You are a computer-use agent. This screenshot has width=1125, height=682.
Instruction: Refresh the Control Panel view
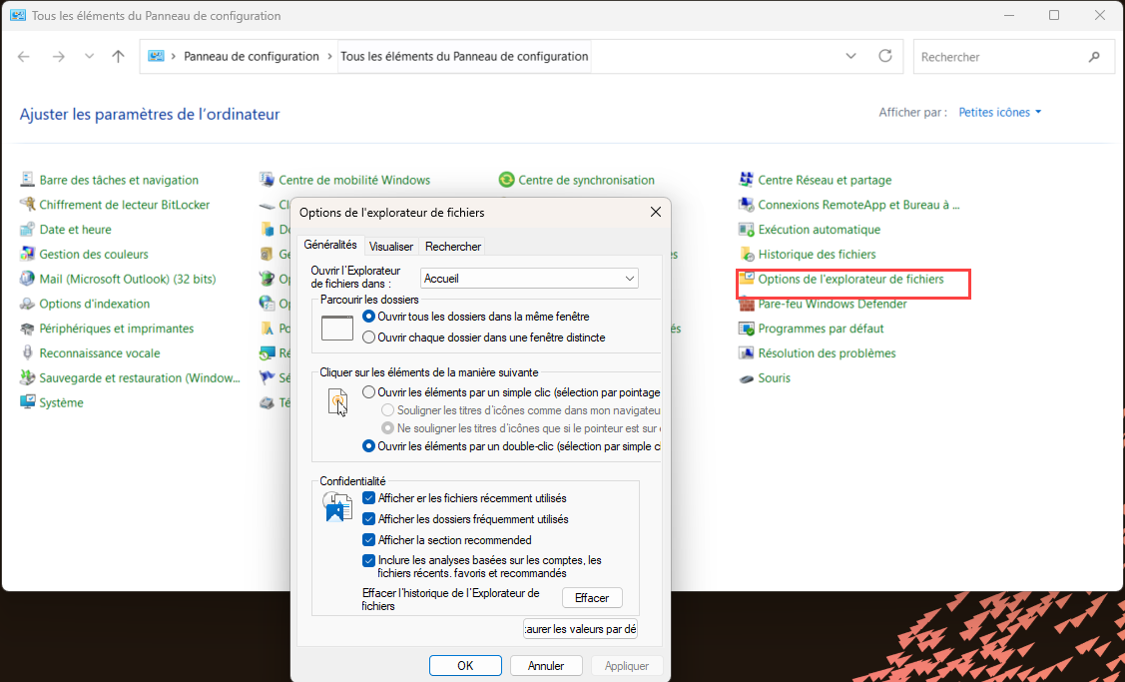pos(885,56)
